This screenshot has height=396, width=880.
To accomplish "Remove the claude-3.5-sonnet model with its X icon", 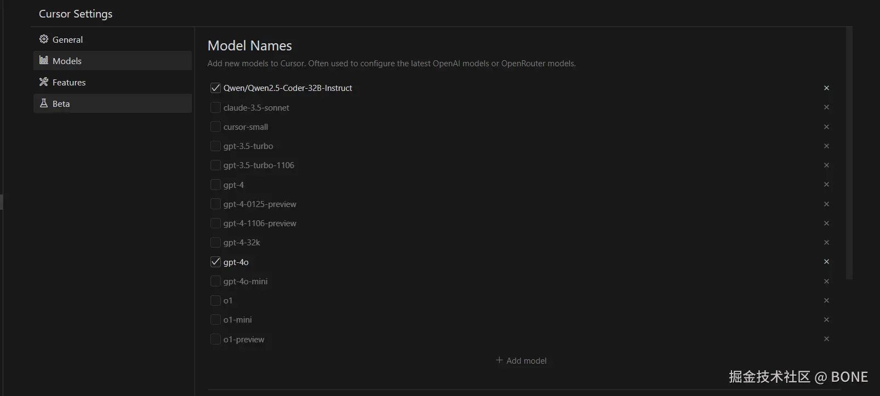I will click(x=826, y=107).
